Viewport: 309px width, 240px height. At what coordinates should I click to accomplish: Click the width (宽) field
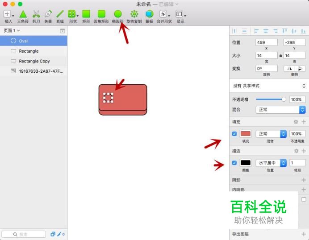267,55
